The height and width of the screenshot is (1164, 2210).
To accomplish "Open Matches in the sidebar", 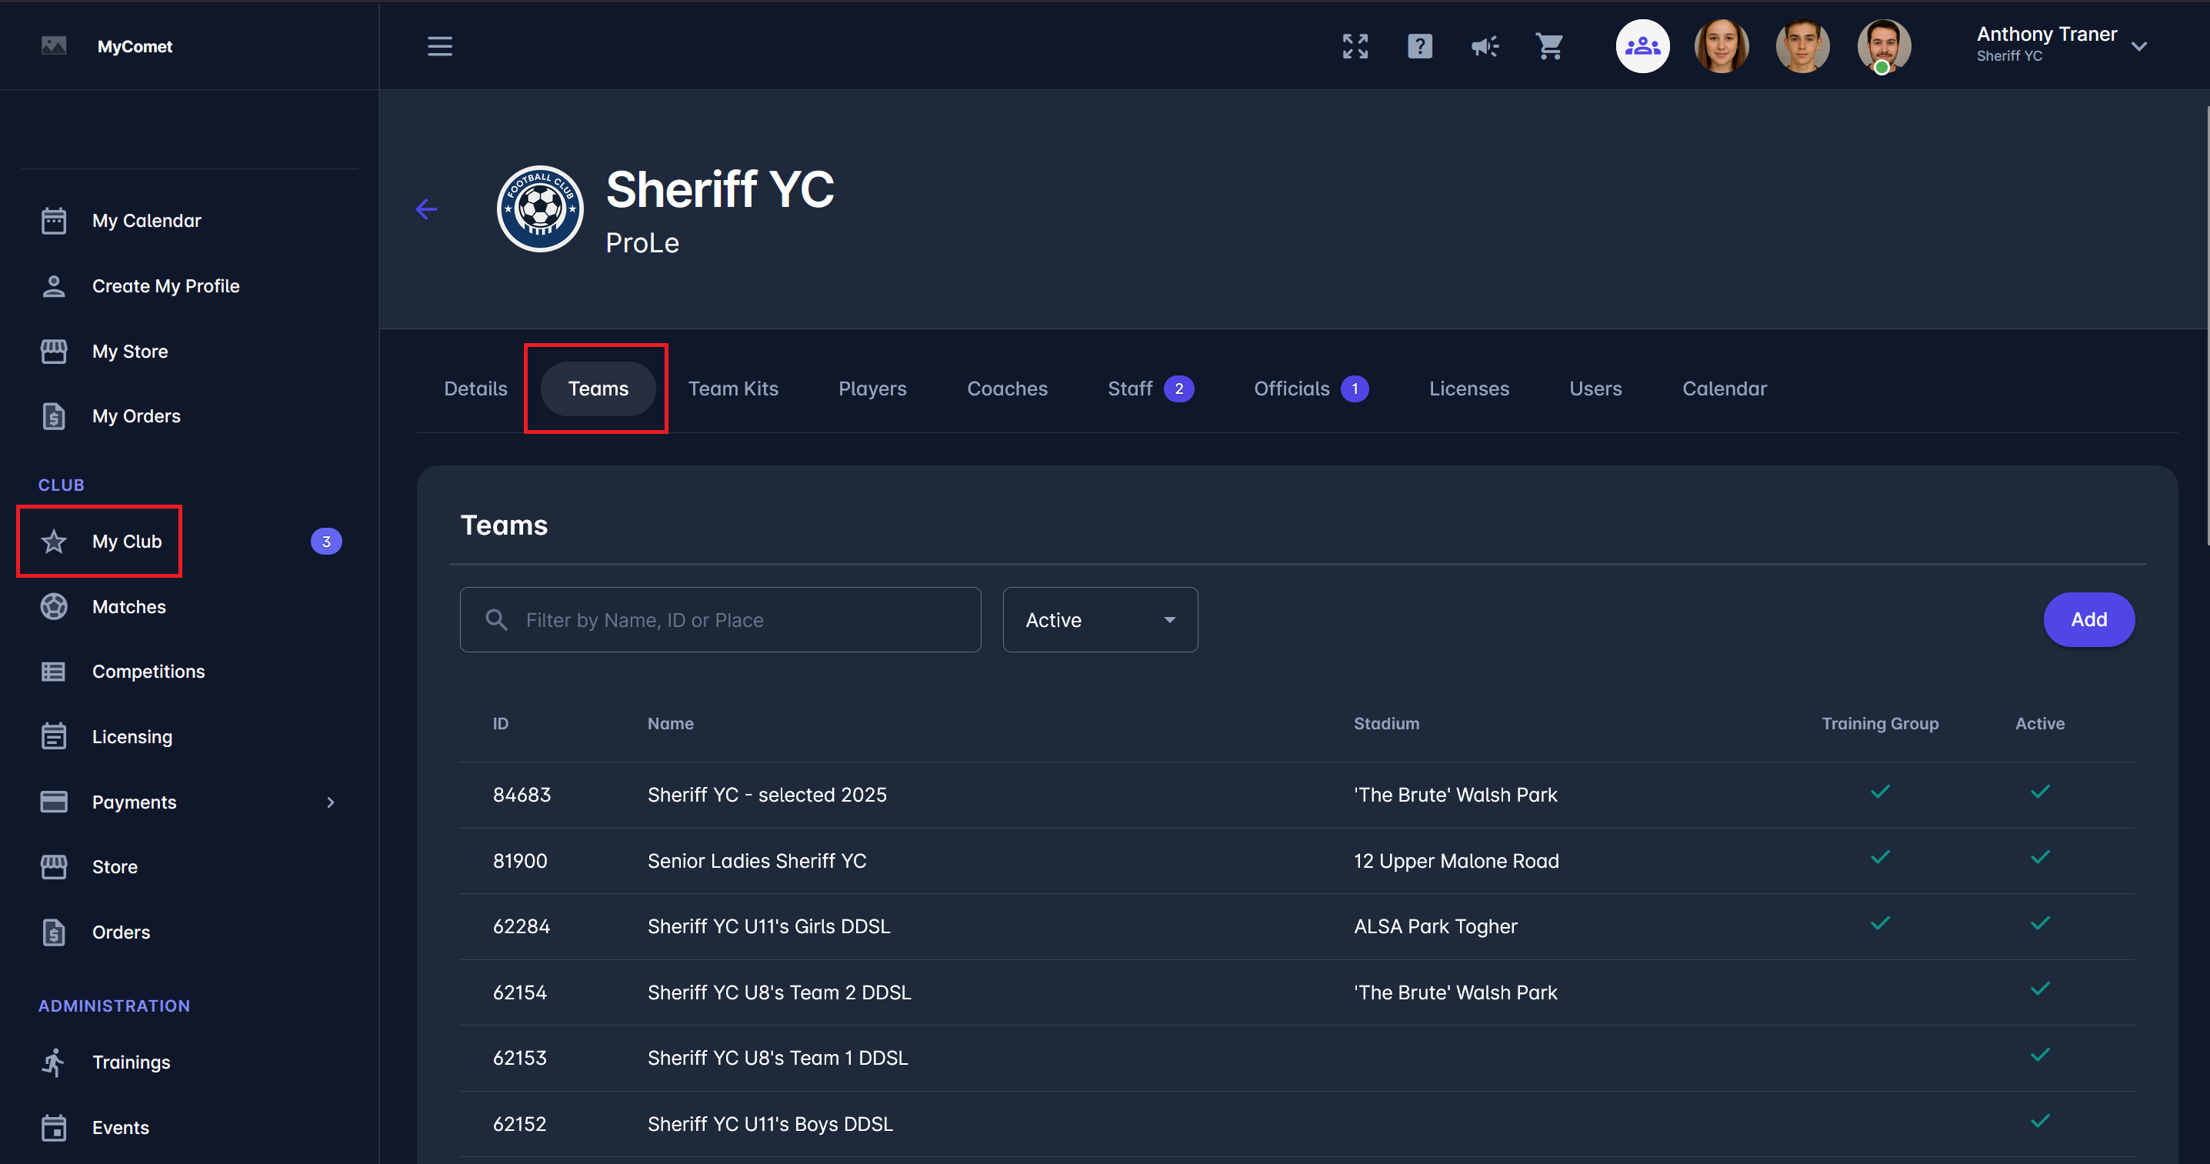I will (128, 606).
